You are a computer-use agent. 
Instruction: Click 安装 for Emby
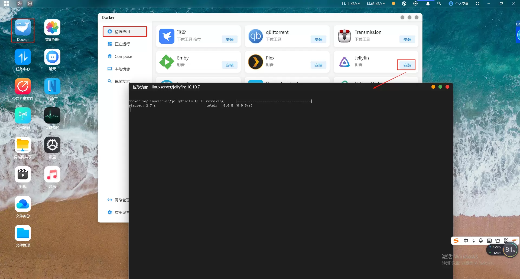click(229, 65)
